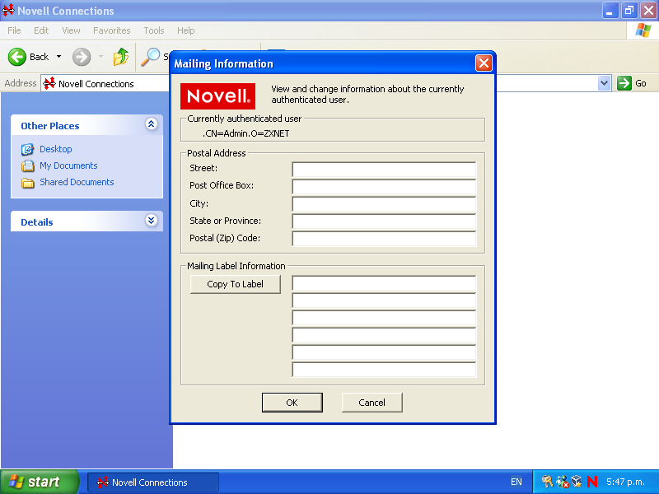
Task: Open the Tools menu
Action: click(x=154, y=30)
